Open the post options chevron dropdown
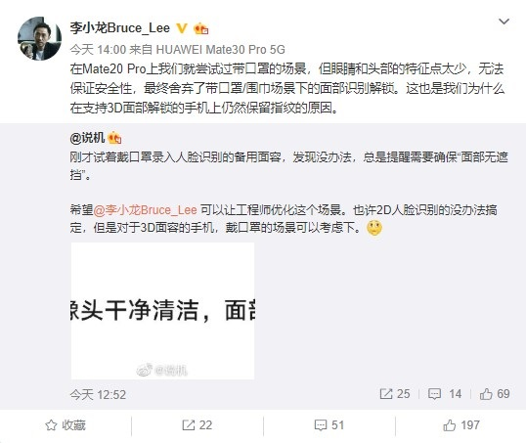 pos(504,22)
